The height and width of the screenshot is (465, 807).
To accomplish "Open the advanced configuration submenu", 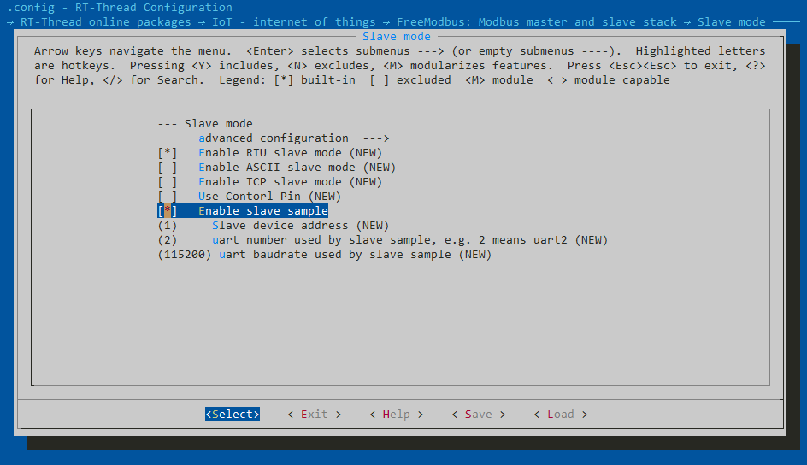I will point(294,138).
